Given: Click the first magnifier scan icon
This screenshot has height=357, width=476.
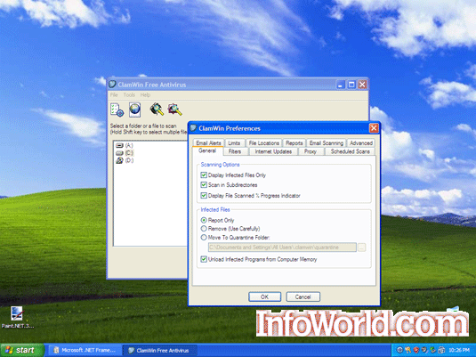Looking at the screenshot, I should click(x=157, y=110).
